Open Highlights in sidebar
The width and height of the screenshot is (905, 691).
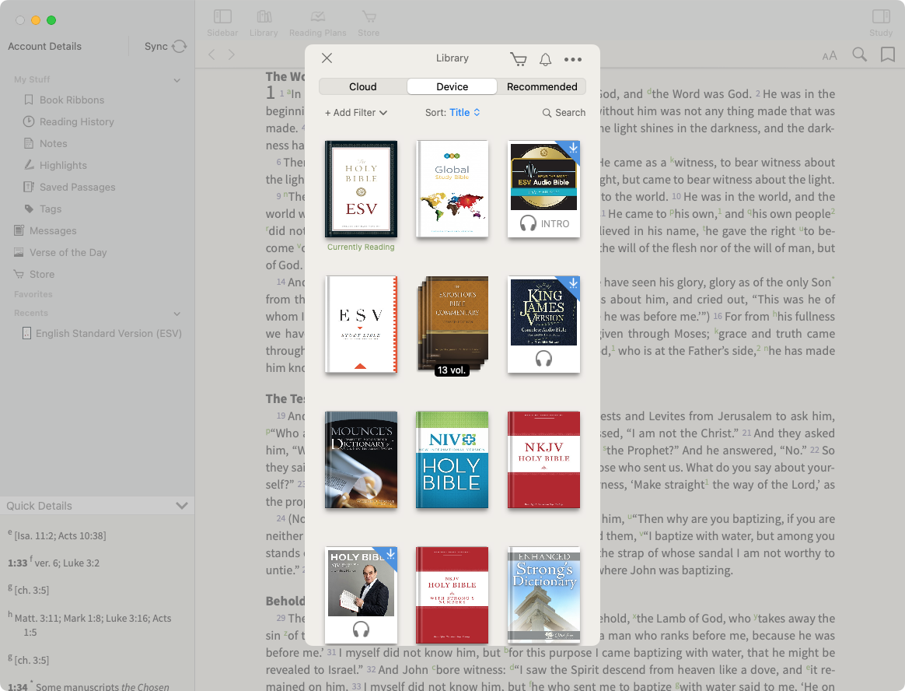coord(63,165)
